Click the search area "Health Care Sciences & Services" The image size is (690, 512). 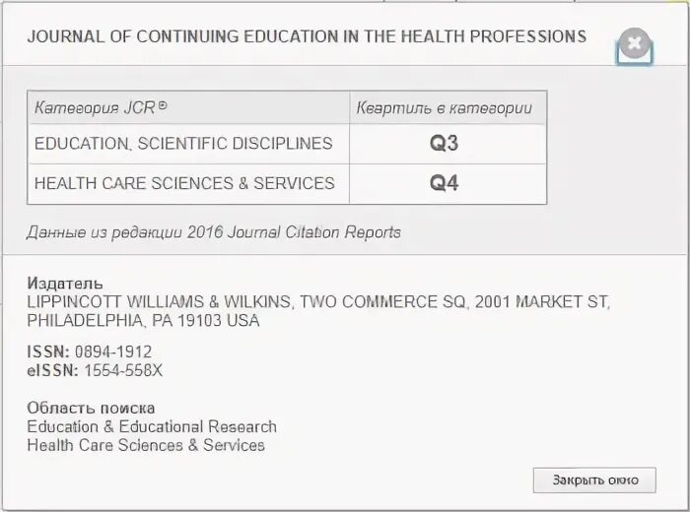[146, 445]
